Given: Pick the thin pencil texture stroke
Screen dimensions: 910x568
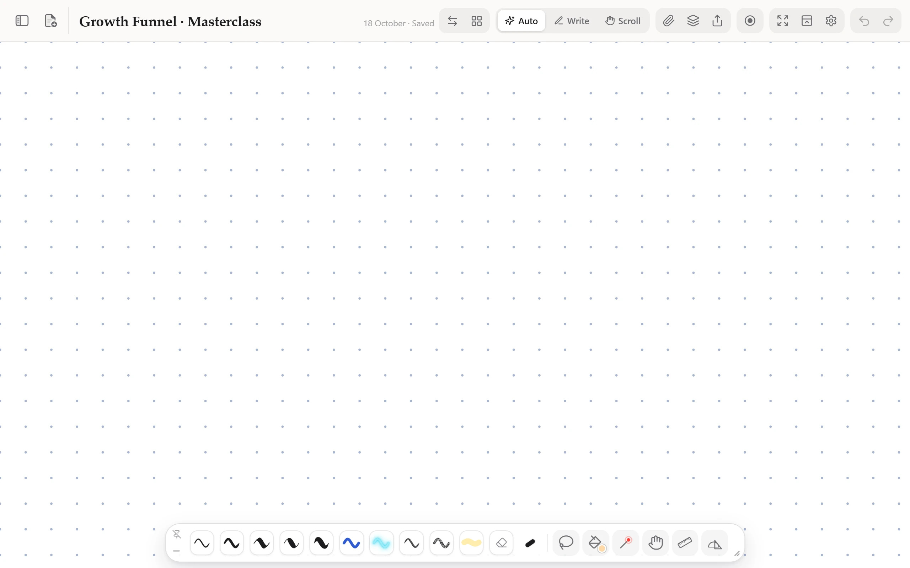Looking at the screenshot, I should point(411,543).
